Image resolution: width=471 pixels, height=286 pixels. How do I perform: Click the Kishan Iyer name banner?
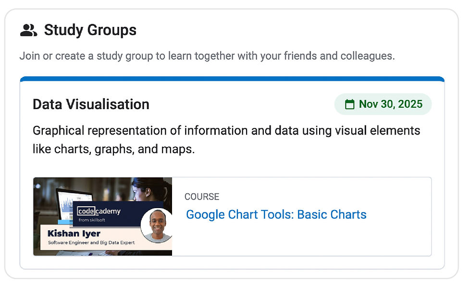point(74,234)
